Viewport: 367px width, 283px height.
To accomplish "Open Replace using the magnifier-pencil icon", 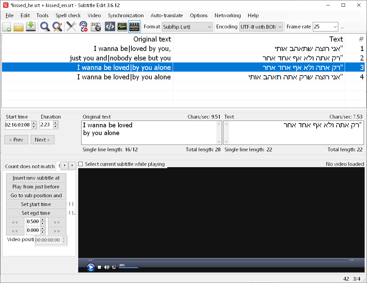I will [x=58, y=27].
